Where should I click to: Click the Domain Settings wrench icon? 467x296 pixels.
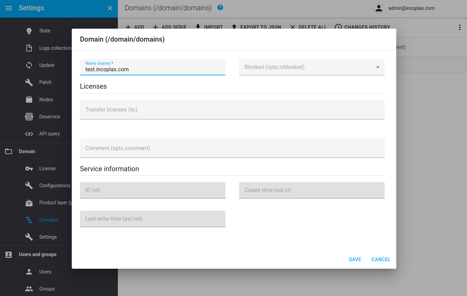29,237
